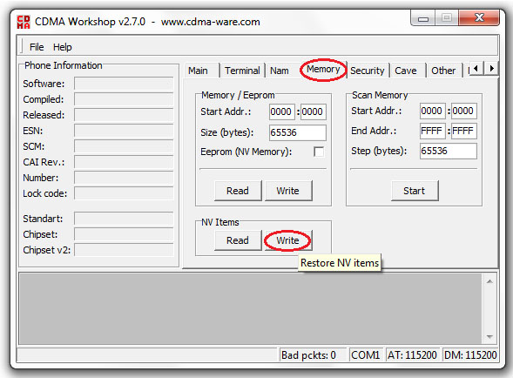Open the File menu

[x=37, y=47]
